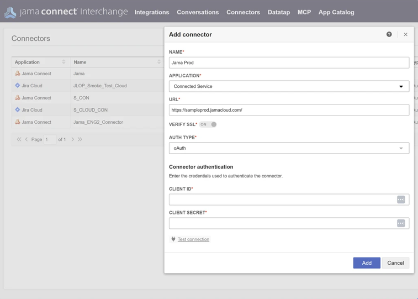
Task: Click the Client Secret input field
Action: [x=289, y=223]
